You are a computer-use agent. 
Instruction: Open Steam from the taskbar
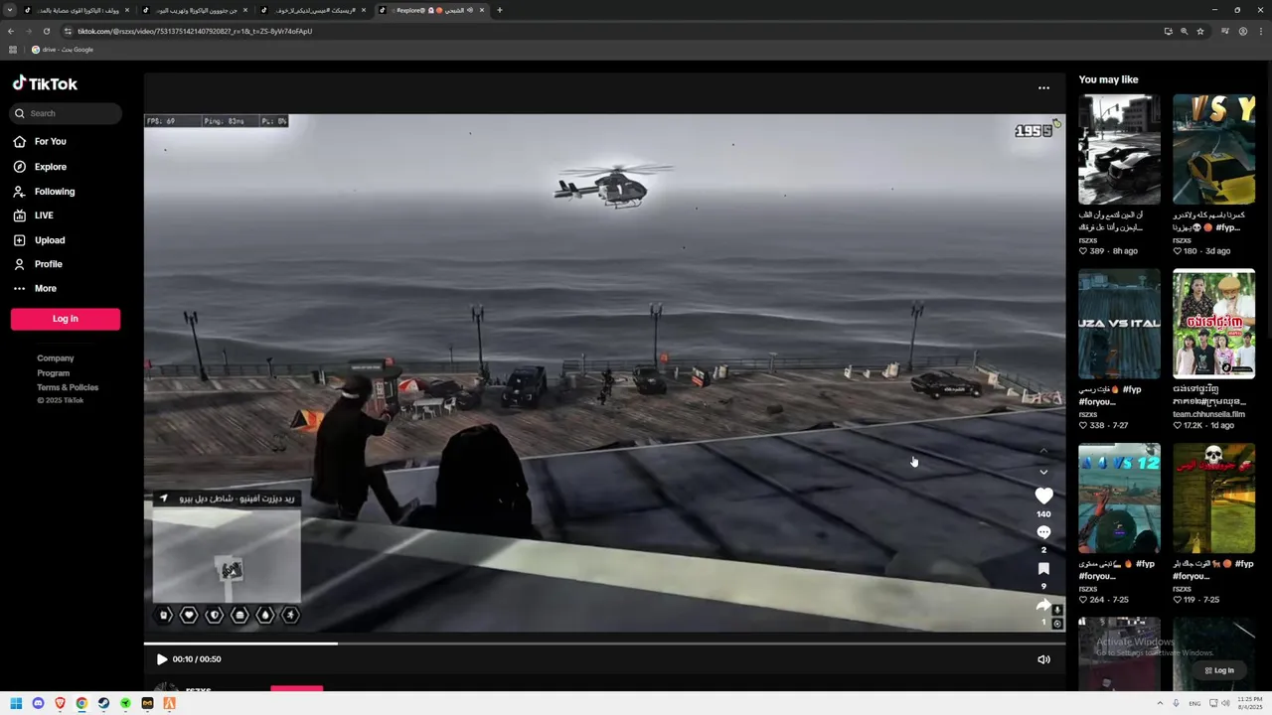(x=103, y=703)
